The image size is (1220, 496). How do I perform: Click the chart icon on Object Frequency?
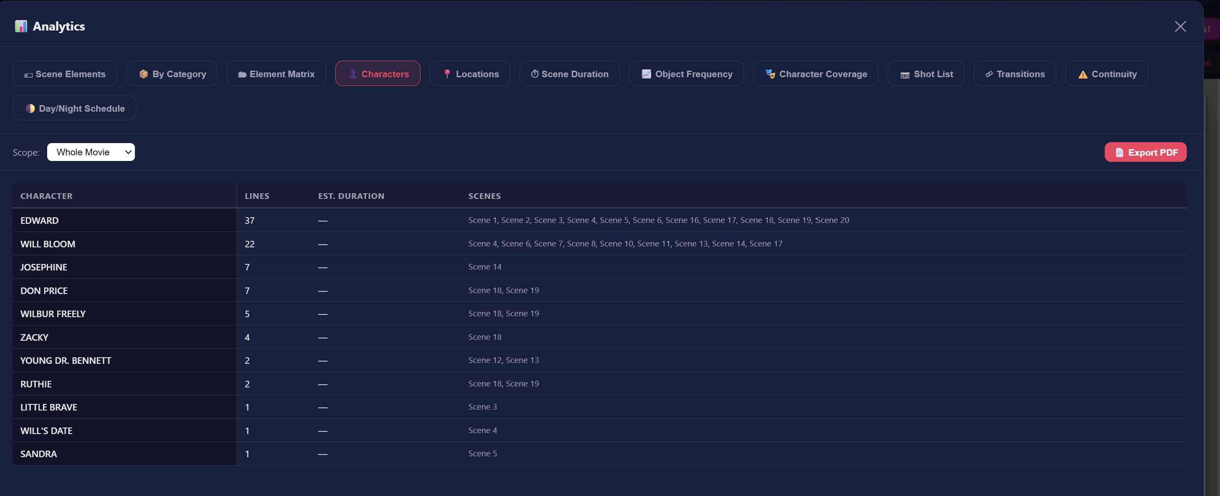click(646, 74)
